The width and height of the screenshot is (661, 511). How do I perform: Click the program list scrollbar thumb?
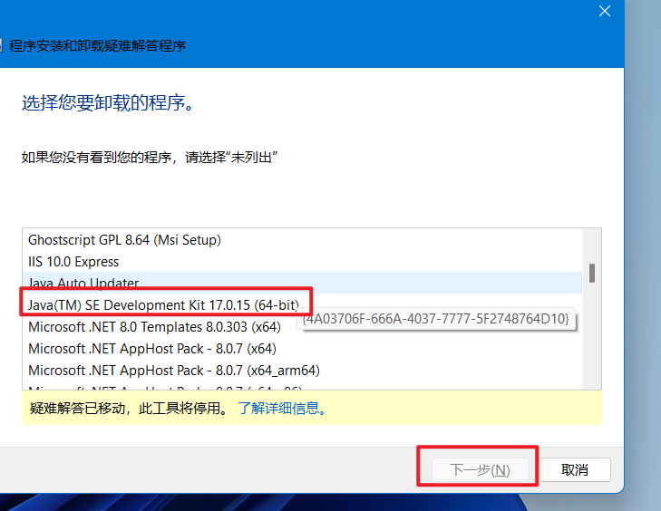tap(592, 273)
